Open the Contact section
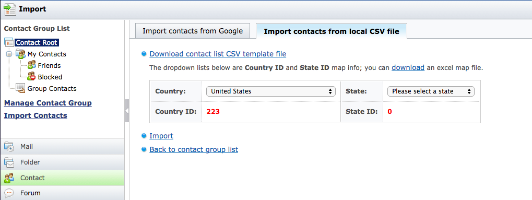This screenshot has height=200, width=532. pos(62,178)
